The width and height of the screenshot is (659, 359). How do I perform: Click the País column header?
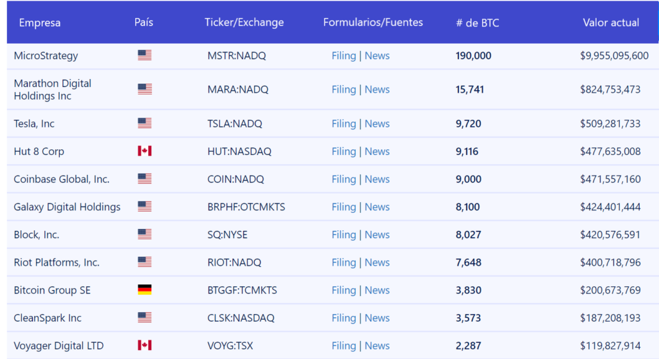coord(144,23)
